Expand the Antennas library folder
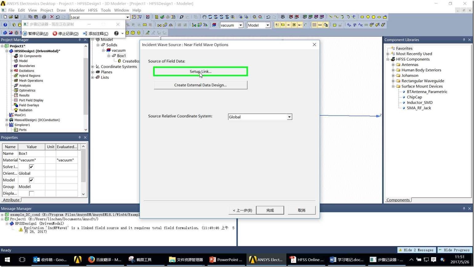 pos(393,65)
